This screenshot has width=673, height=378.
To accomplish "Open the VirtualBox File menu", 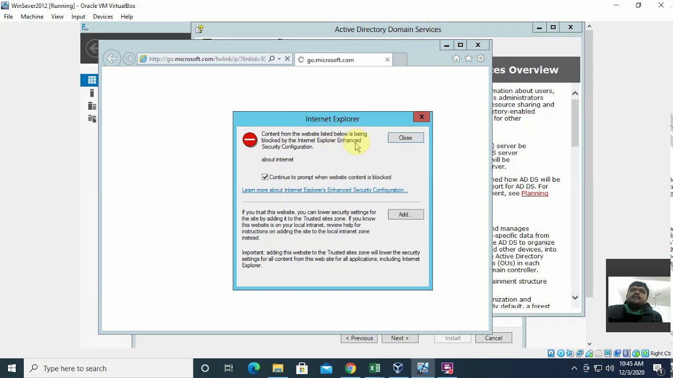I will [x=8, y=17].
